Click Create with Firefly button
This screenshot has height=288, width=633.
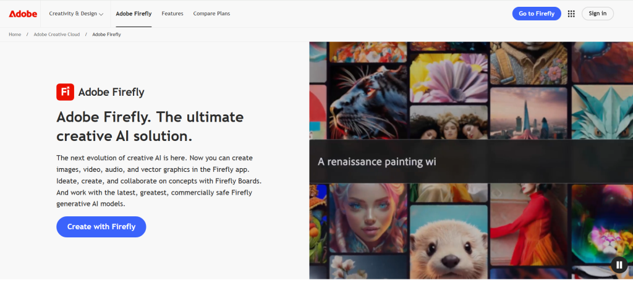point(101,227)
